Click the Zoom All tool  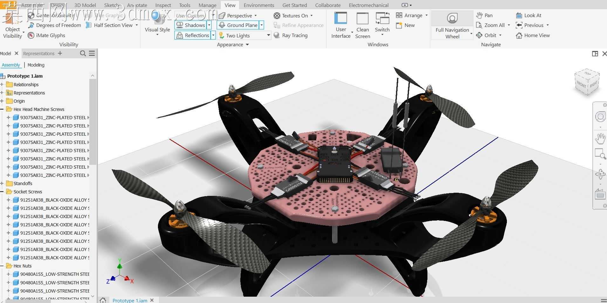[490, 25]
